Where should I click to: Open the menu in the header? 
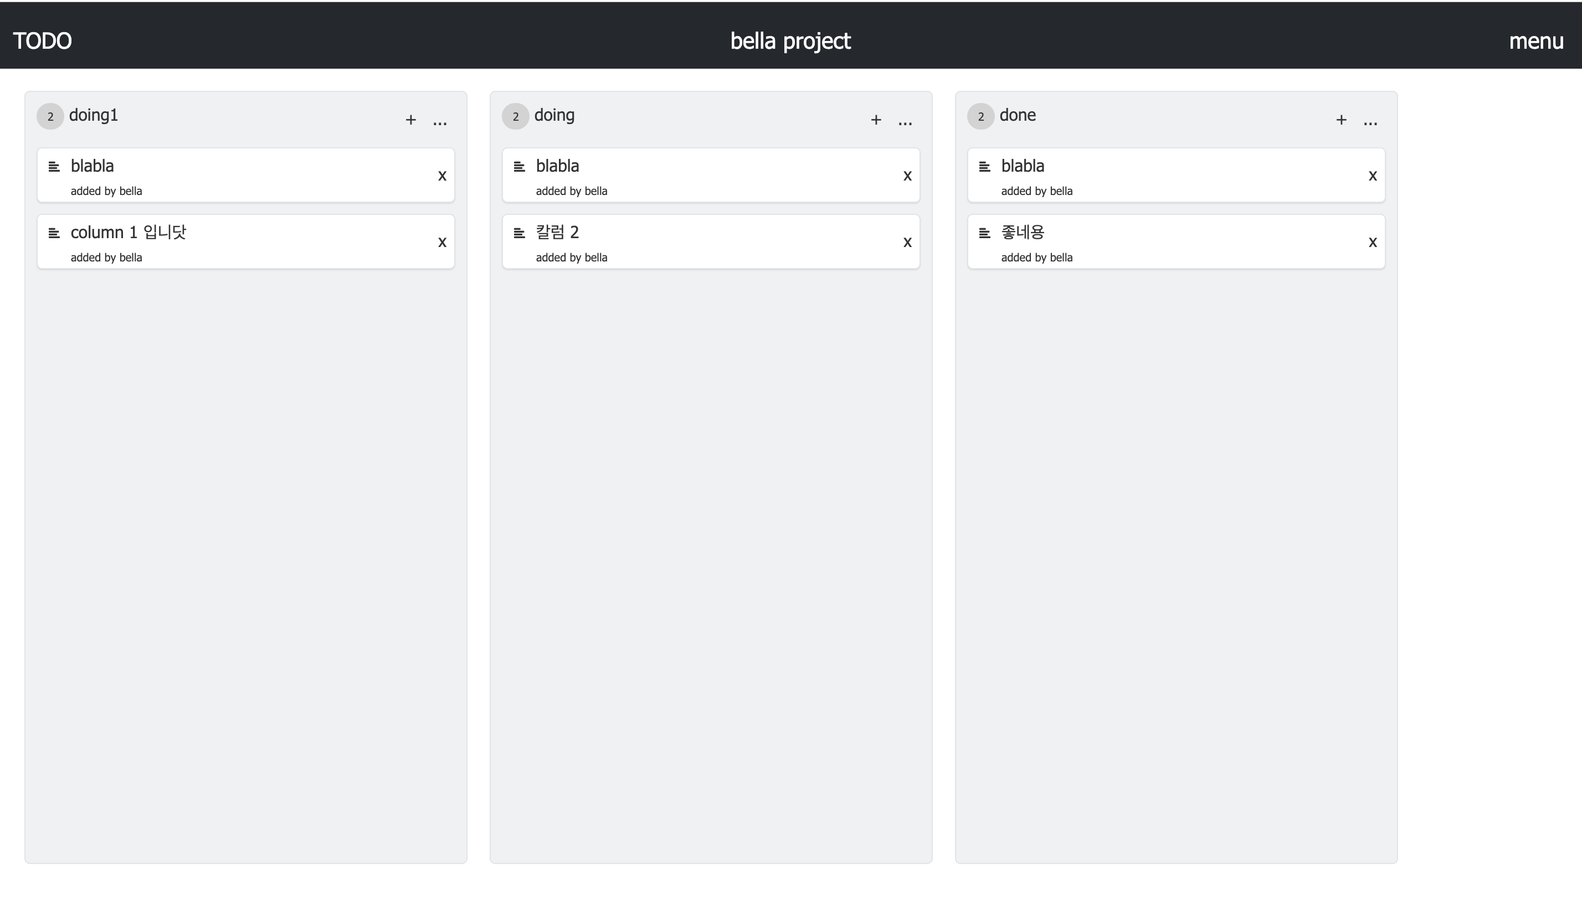(1535, 41)
